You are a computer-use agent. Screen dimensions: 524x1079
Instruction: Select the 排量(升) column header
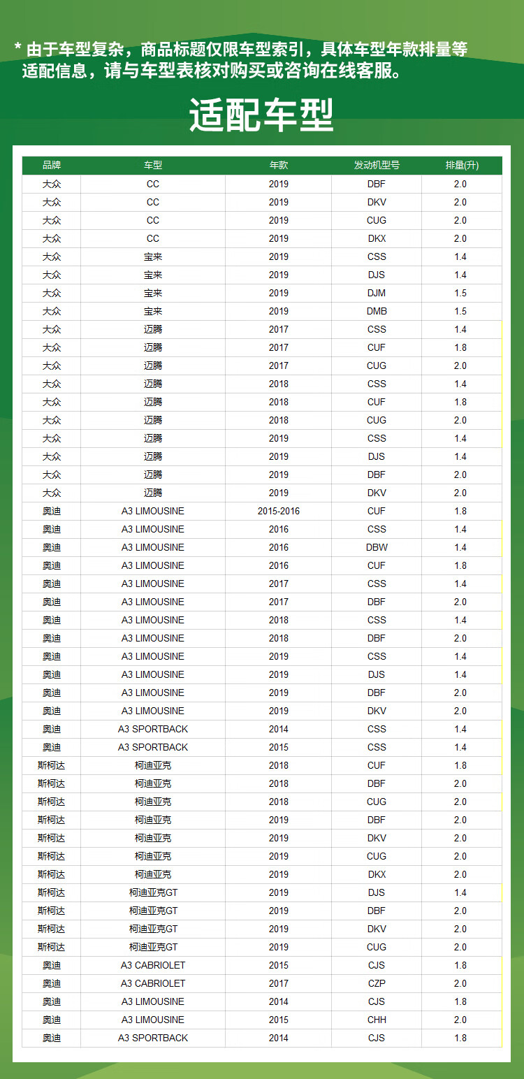(x=462, y=166)
